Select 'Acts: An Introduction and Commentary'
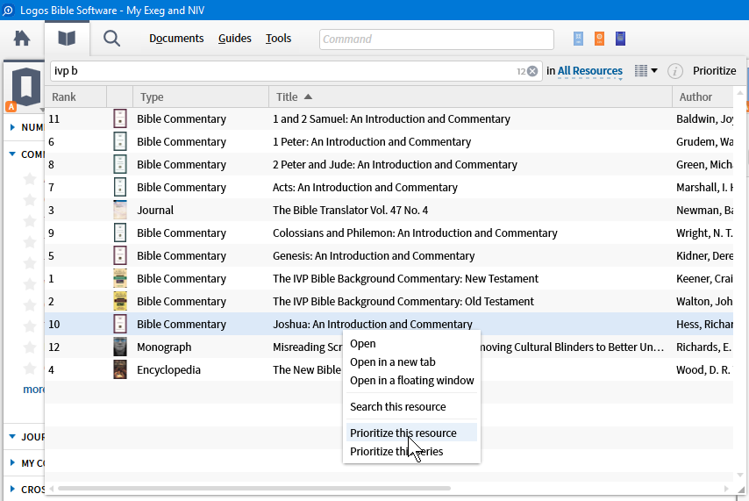 point(365,188)
